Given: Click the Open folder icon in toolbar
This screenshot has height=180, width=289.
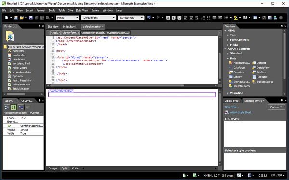Looking at the screenshot, I should point(22,18).
